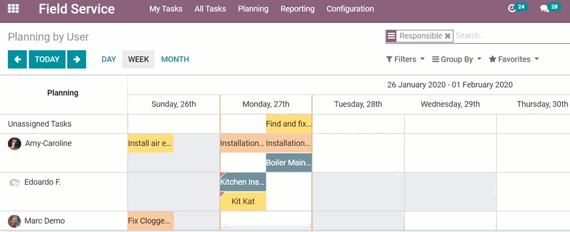
Task: Switch the view to MONTH
Action: click(x=175, y=59)
